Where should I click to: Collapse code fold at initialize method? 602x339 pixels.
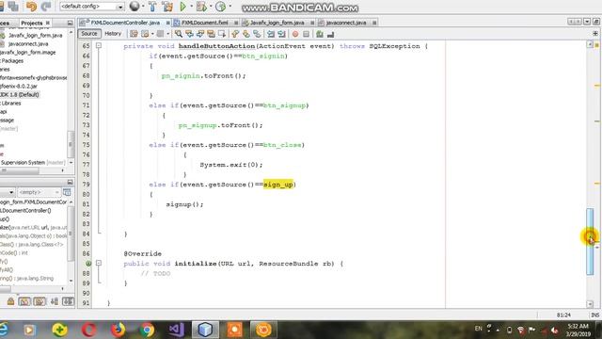click(x=99, y=264)
